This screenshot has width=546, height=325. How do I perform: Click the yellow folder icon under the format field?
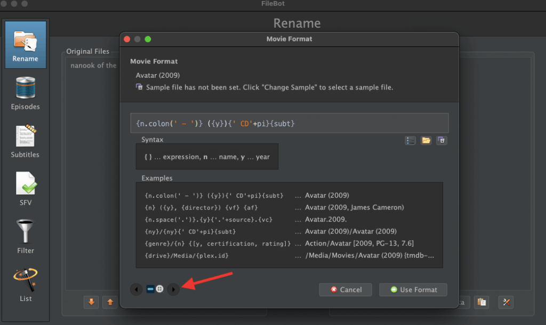tap(426, 141)
